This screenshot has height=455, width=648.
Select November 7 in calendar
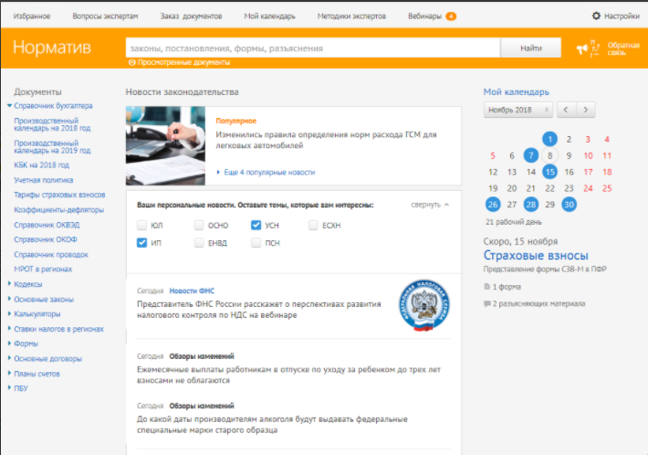[530, 155]
